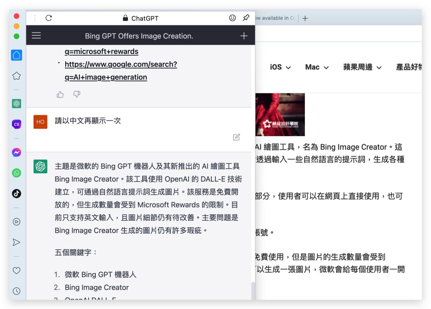Open the player icon in sidebar
Screen dimensions: 431x309
tap(17, 222)
